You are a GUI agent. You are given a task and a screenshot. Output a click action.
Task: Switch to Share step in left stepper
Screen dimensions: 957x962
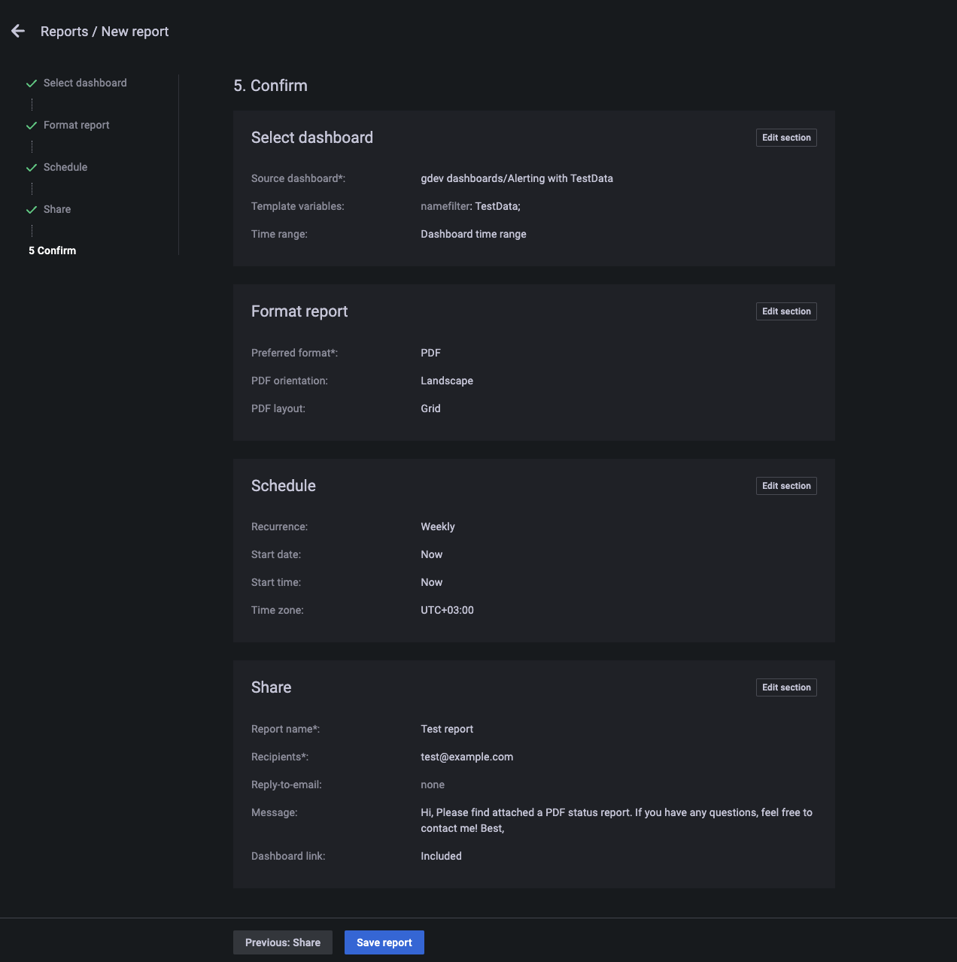[x=57, y=209]
